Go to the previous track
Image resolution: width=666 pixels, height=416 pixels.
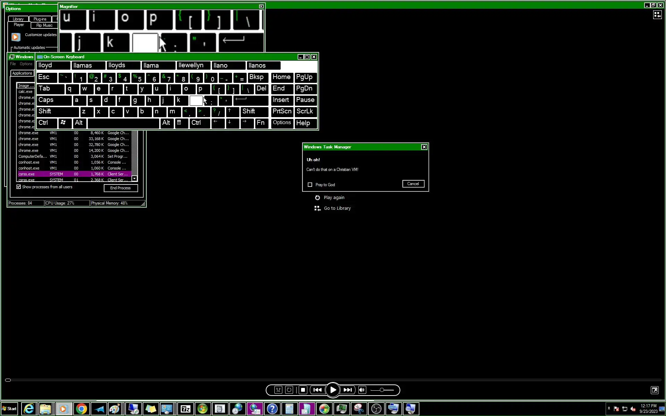tap(317, 390)
